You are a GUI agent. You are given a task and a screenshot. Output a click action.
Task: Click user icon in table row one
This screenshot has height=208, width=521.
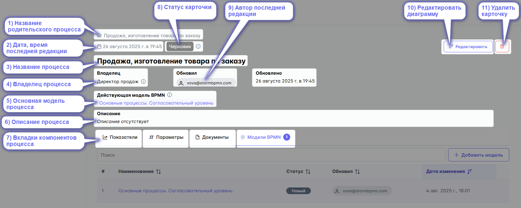click(x=337, y=191)
